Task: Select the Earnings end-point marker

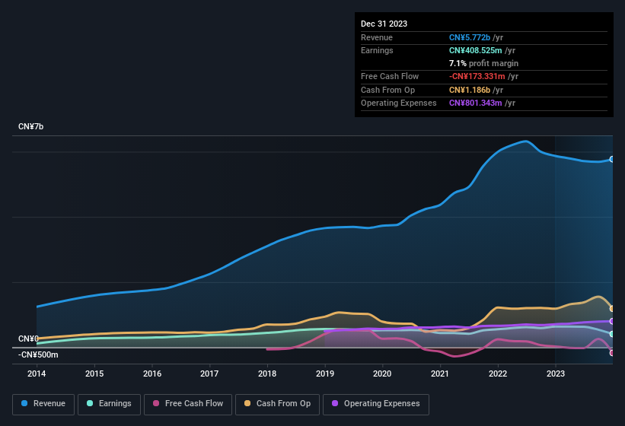Action: [x=612, y=334]
